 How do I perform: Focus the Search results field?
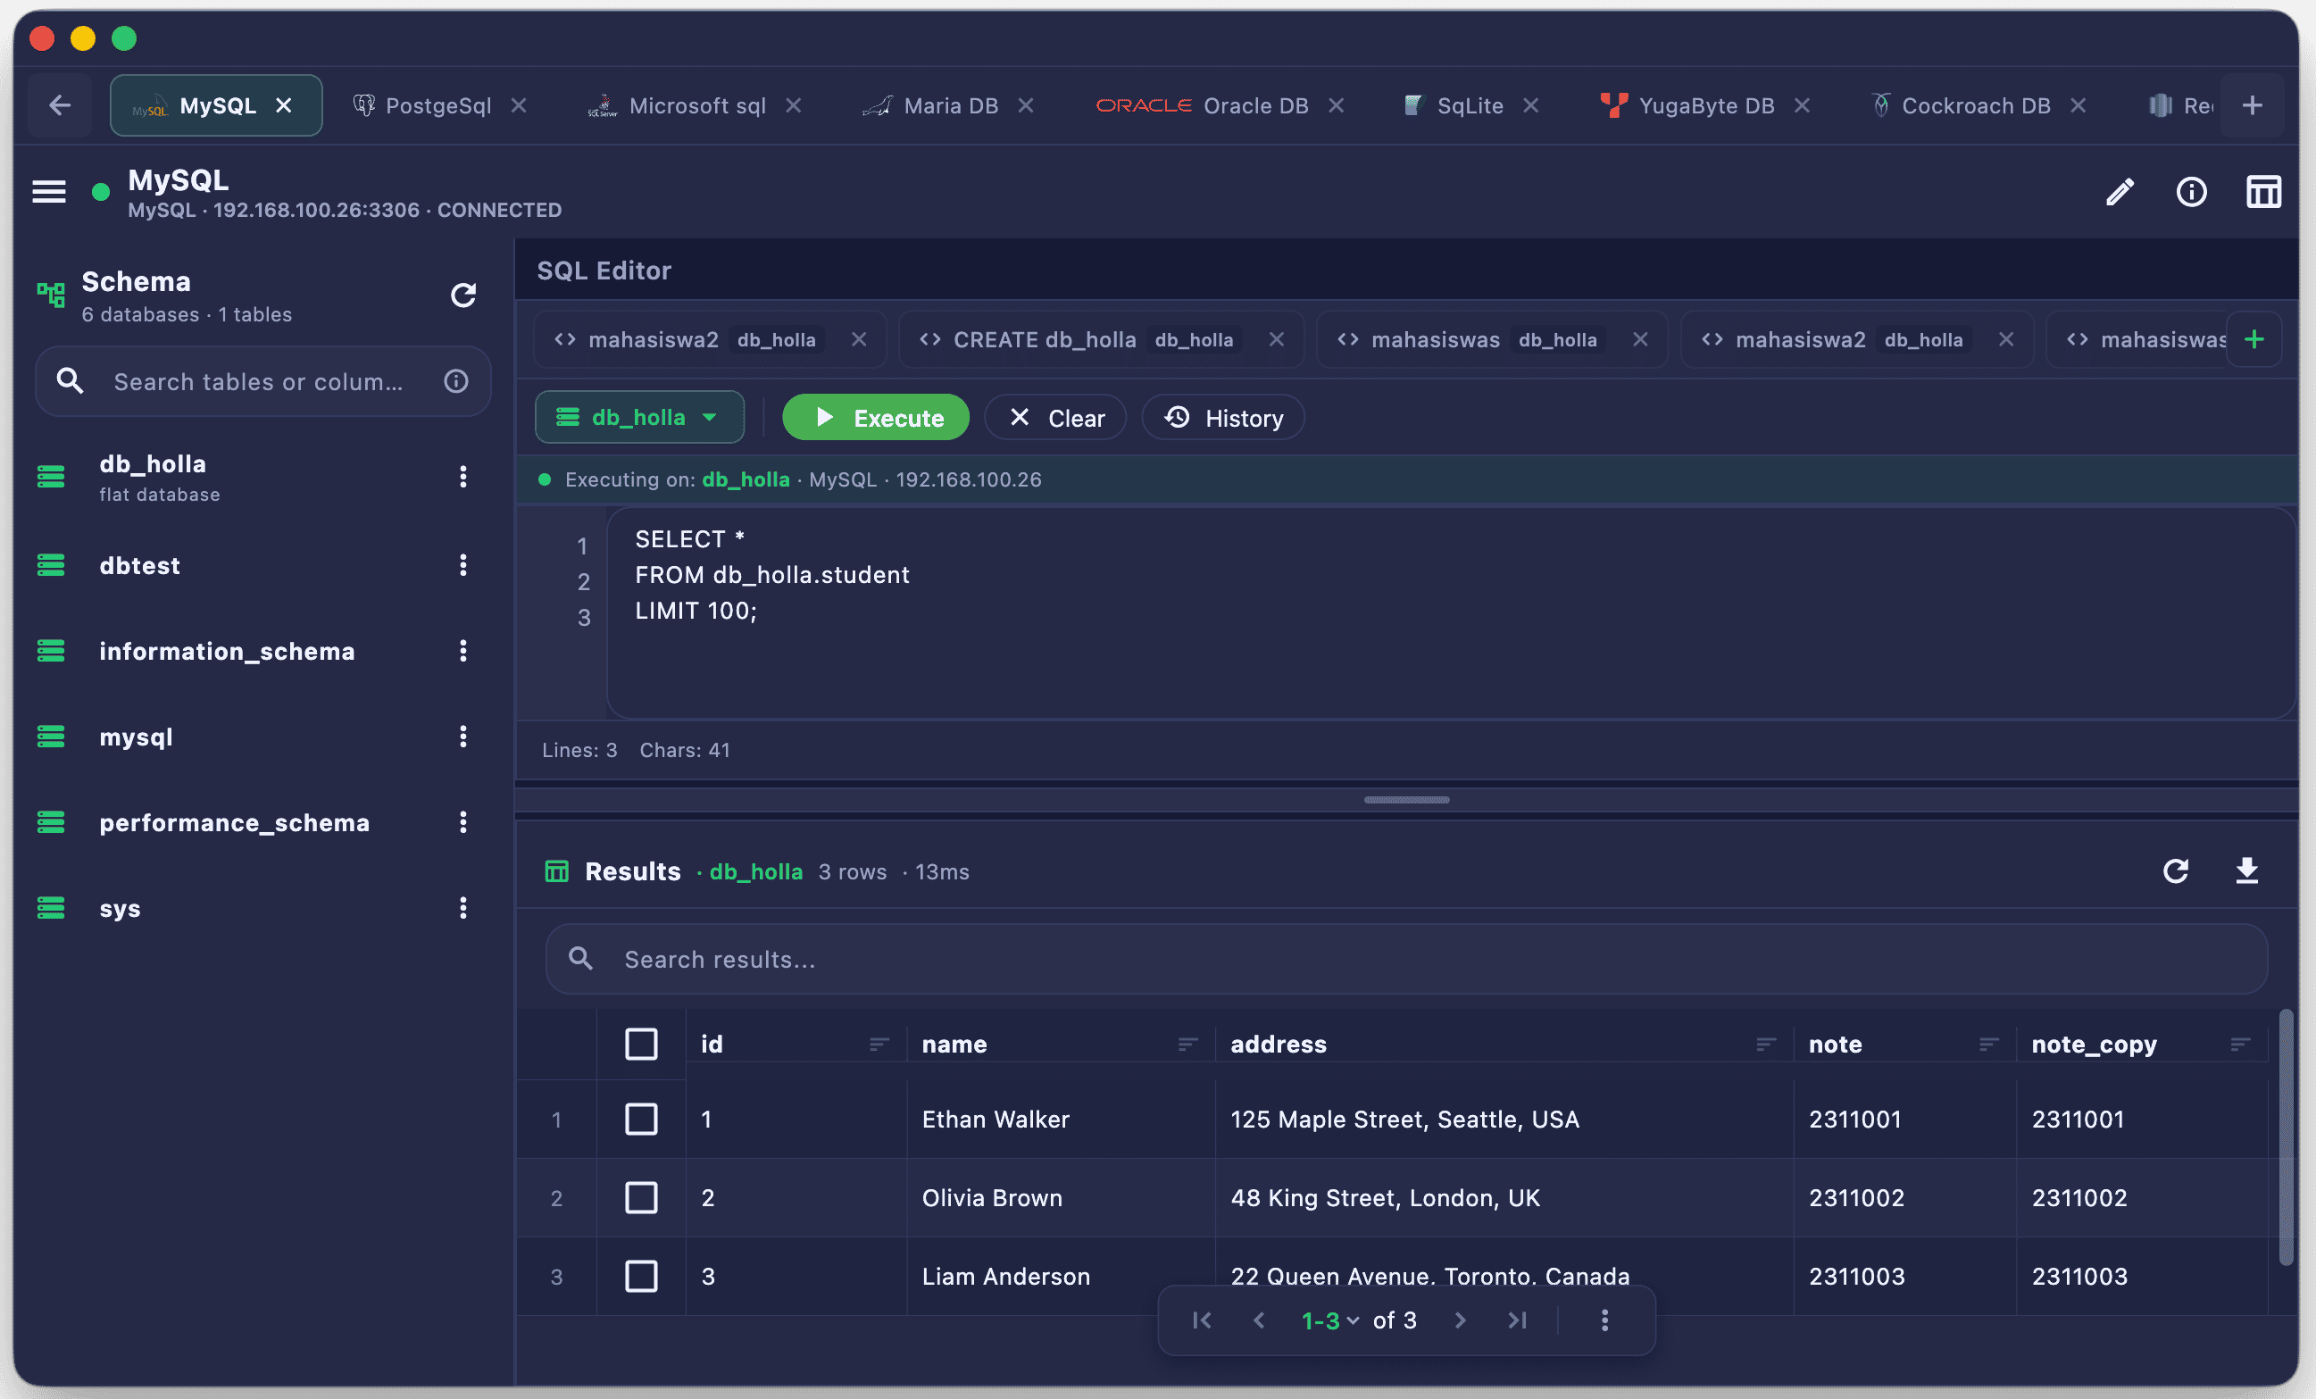coord(1406,958)
